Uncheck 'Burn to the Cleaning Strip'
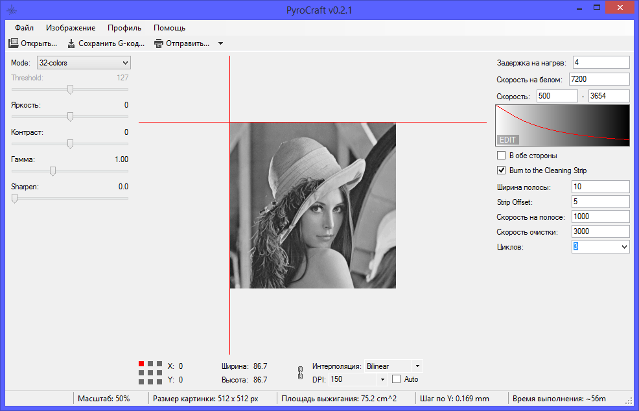 point(501,170)
